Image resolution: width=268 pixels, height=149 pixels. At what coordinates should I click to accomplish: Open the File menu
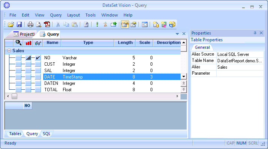pyautogui.click(x=13, y=15)
